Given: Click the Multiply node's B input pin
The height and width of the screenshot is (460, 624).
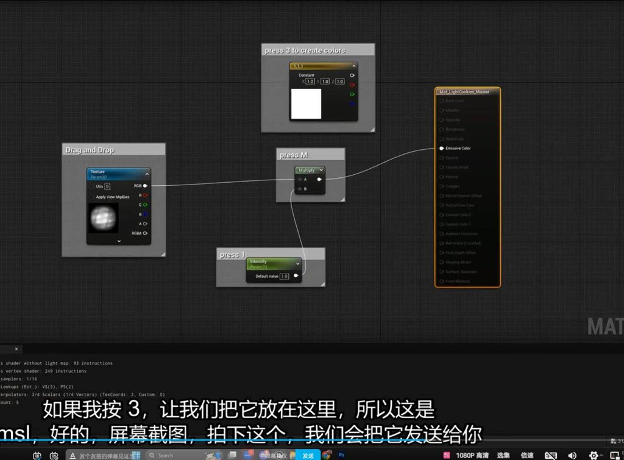Looking at the screenshot, I should (x=300, y=189).
